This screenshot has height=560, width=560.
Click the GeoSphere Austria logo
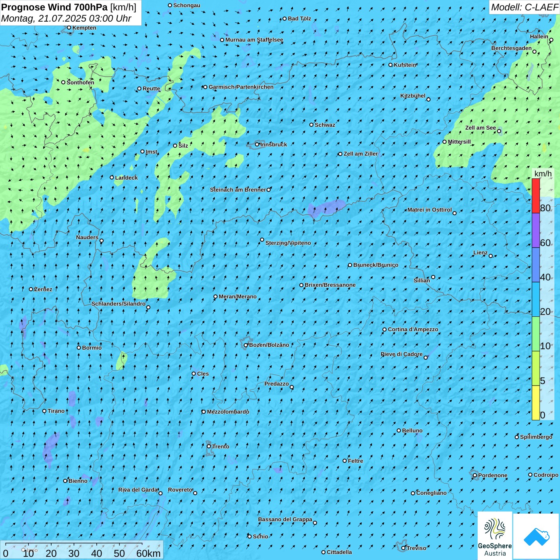tap(495, 535)
